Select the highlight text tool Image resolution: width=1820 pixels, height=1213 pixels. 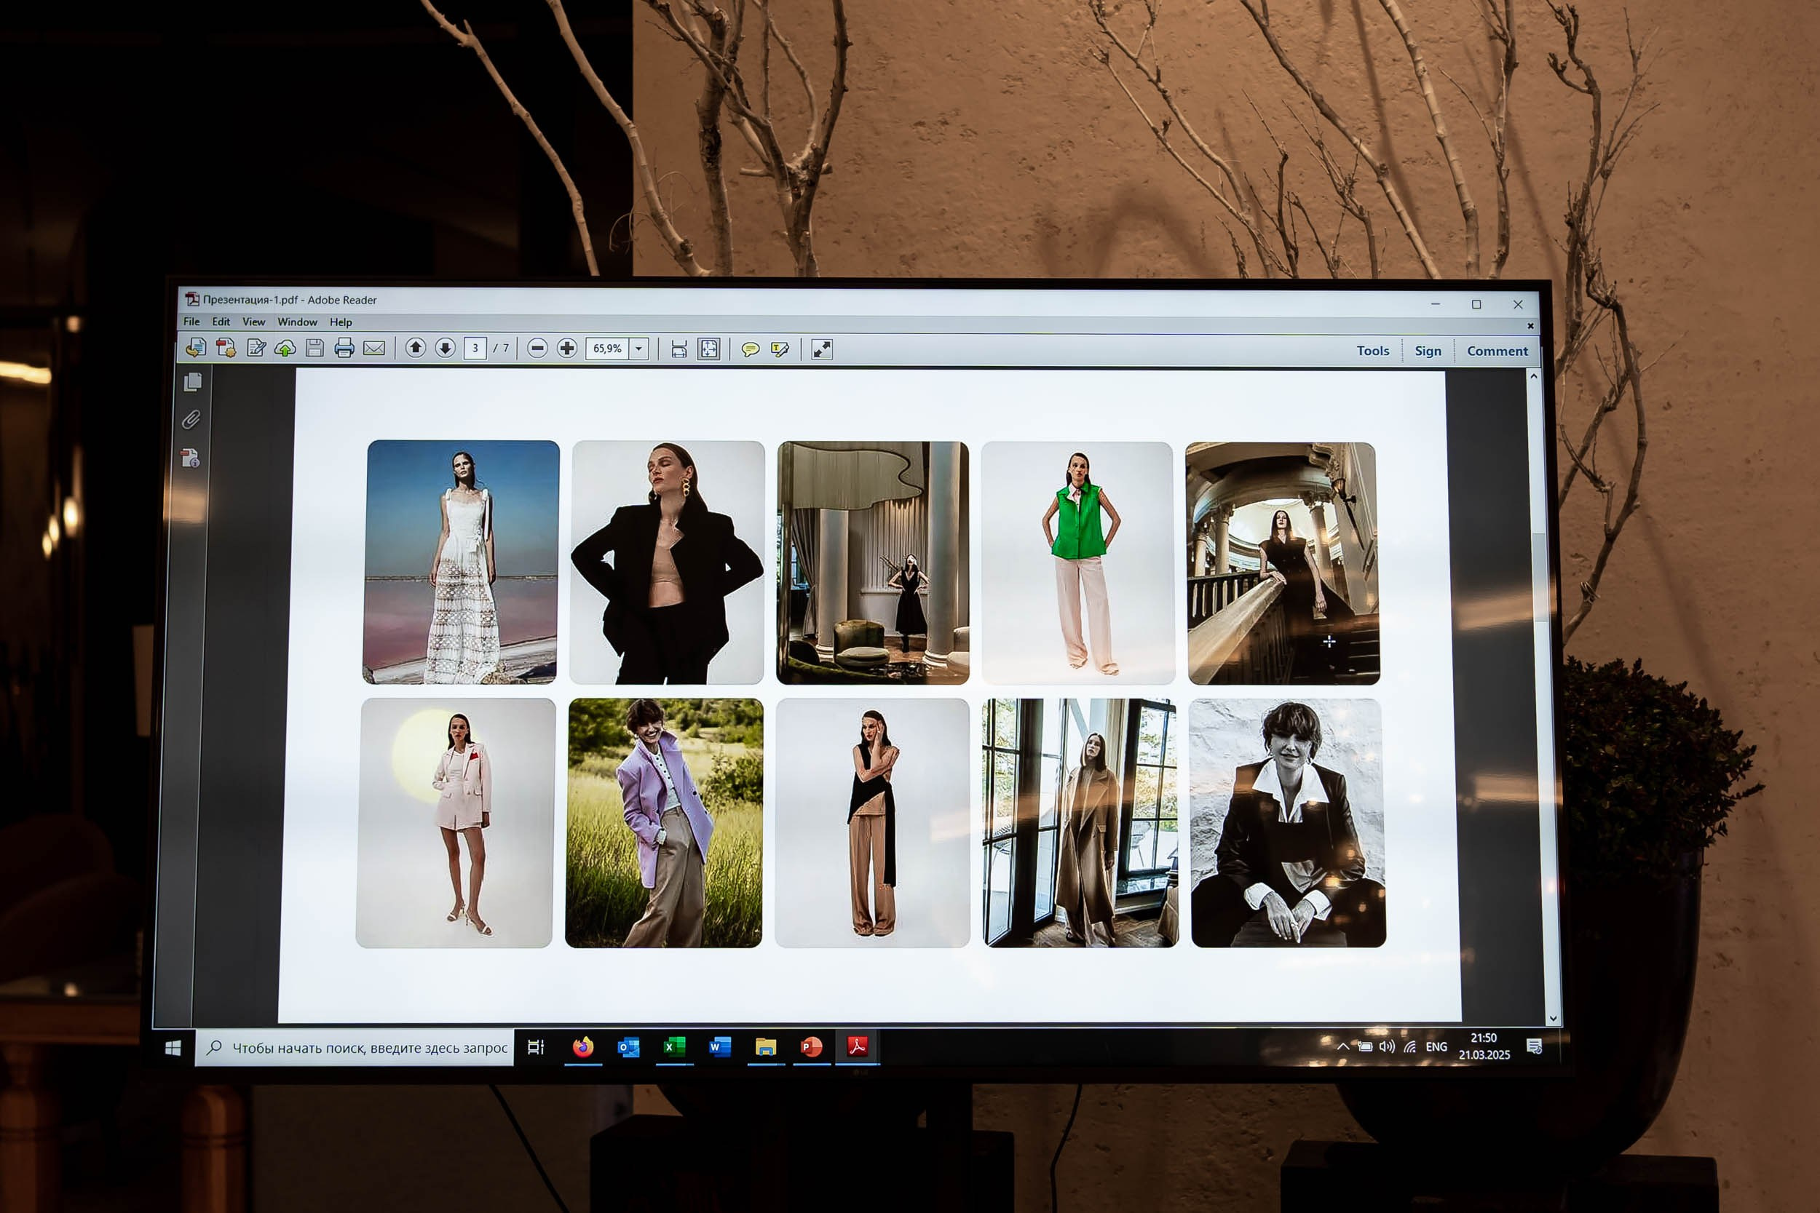pyautogui.click(x=780, y=350)
